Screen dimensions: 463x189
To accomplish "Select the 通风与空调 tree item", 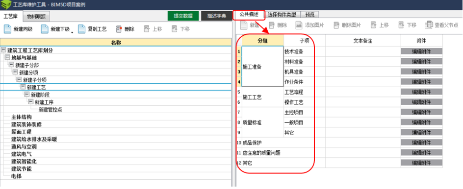I will 24,146.
